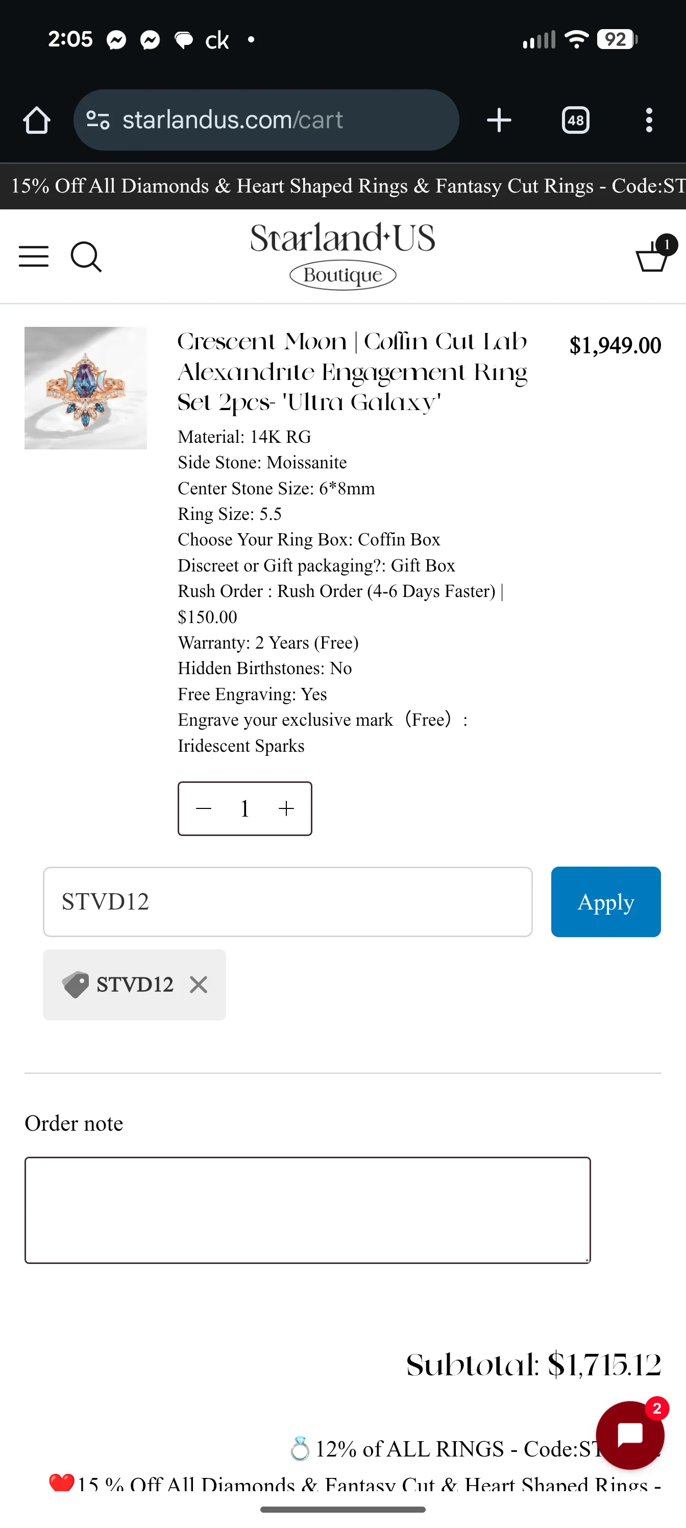Open the tab switcher showing 48 tabs
This screenshot has width=686, height=1528.
(x=575, y=121)
